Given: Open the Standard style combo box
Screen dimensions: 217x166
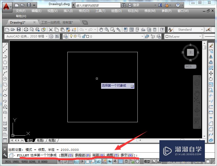Looking at the screenshot, I should (x=188, y=29).
